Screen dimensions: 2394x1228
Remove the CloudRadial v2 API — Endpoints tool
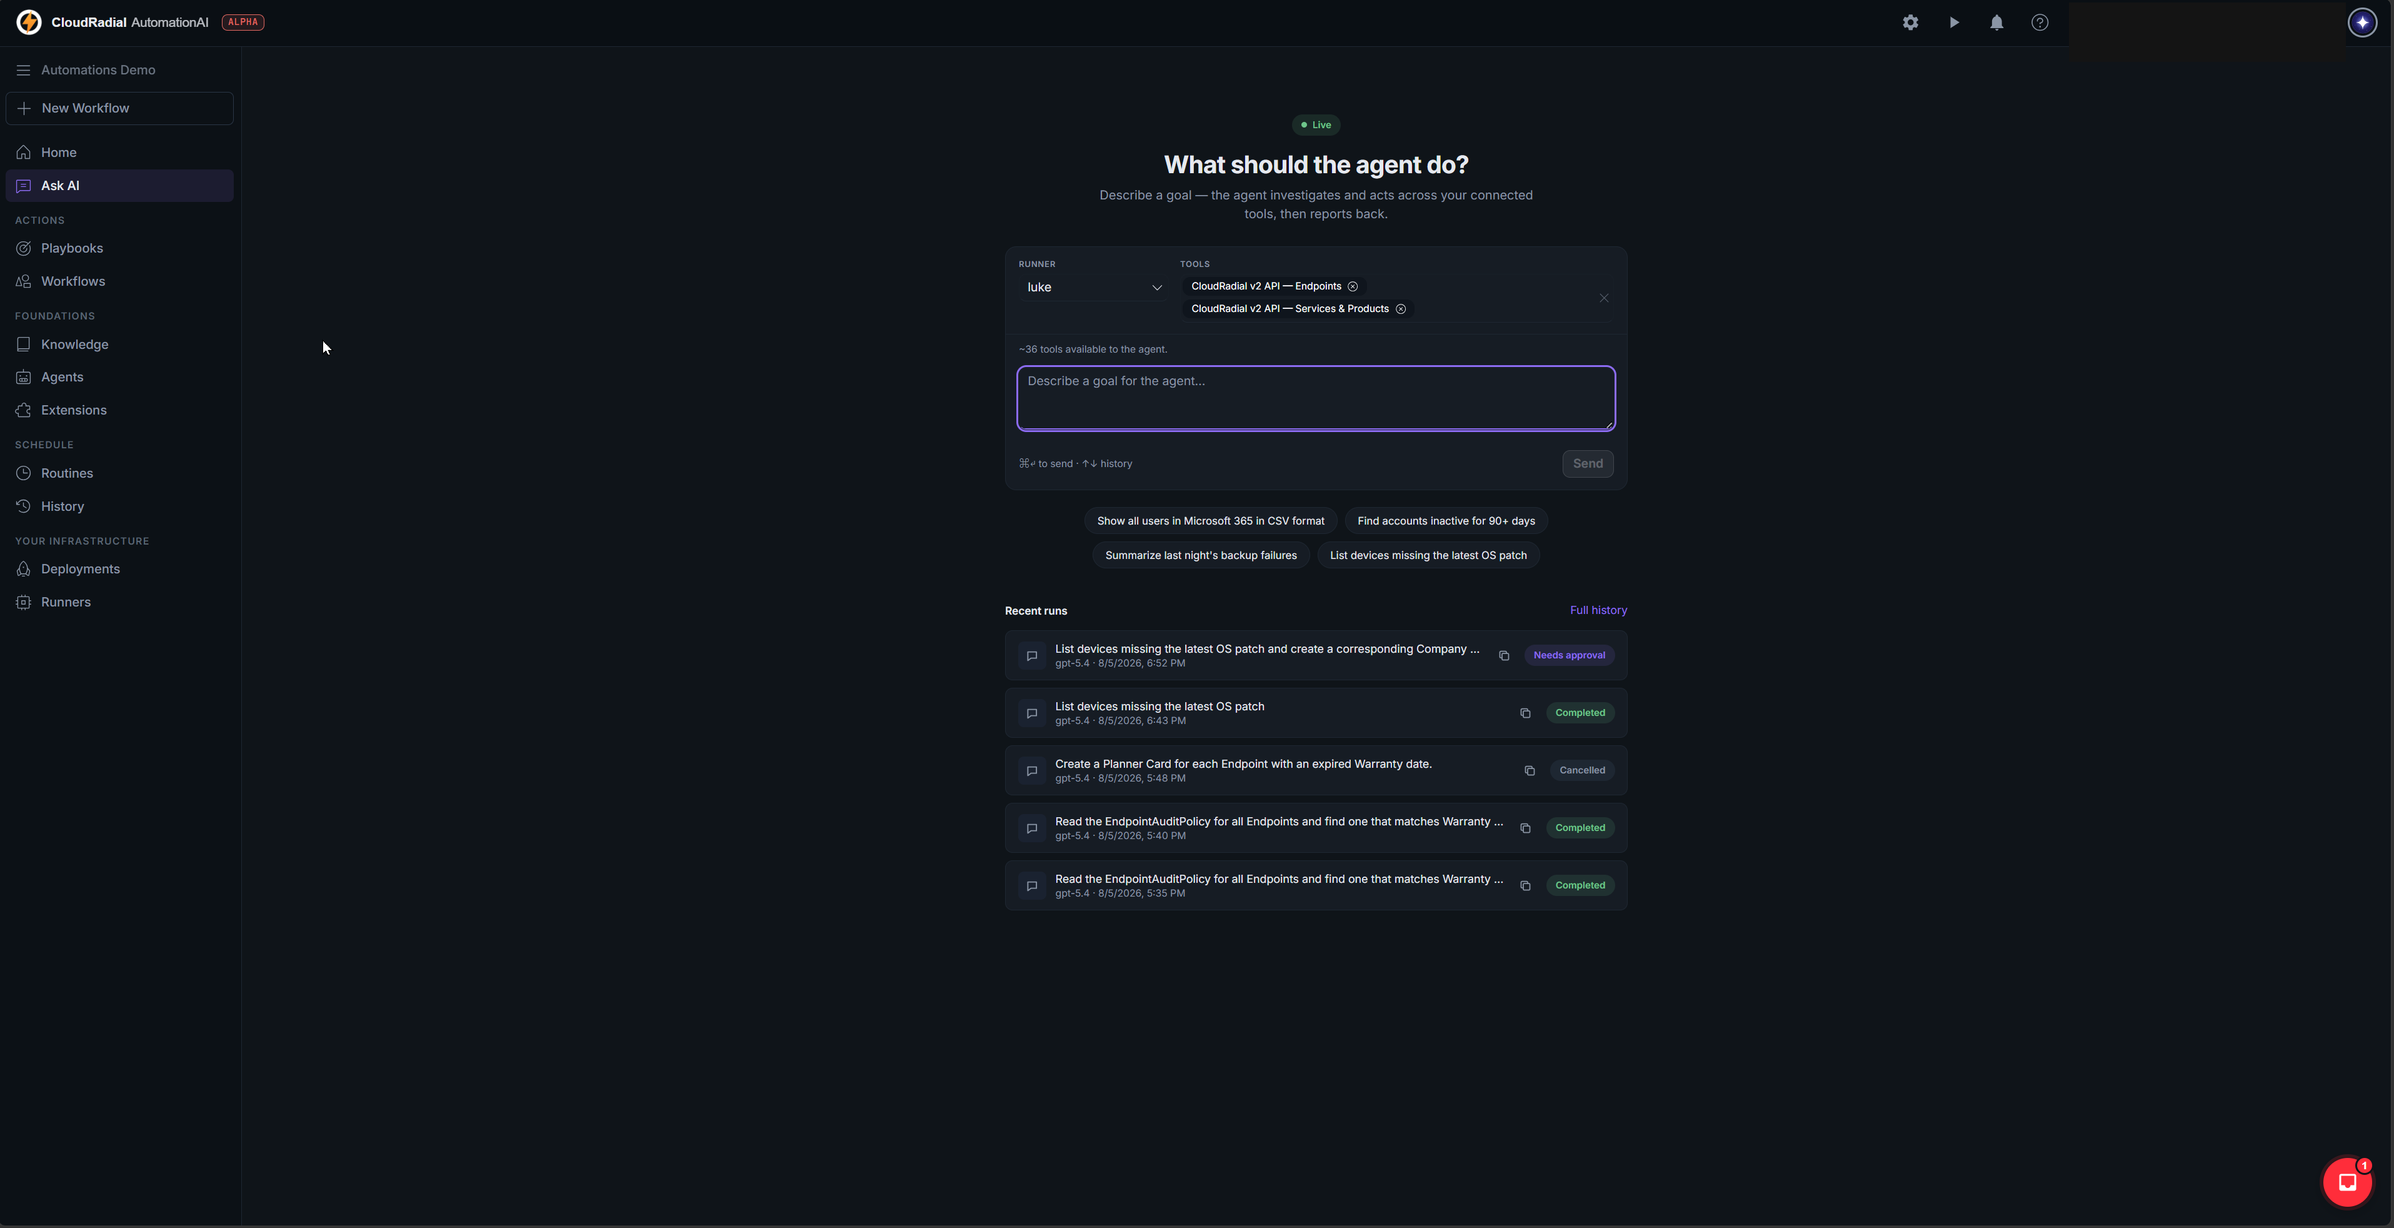pyautogui.click(x=1352, y=286)
